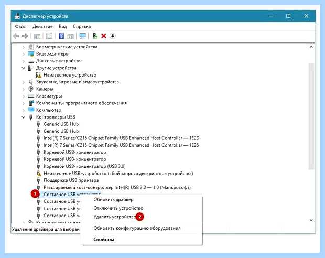The height and width of the screenshot is (258, 325).
Task: Select the Поддержка USB принтера row
Action: (71, 180)
